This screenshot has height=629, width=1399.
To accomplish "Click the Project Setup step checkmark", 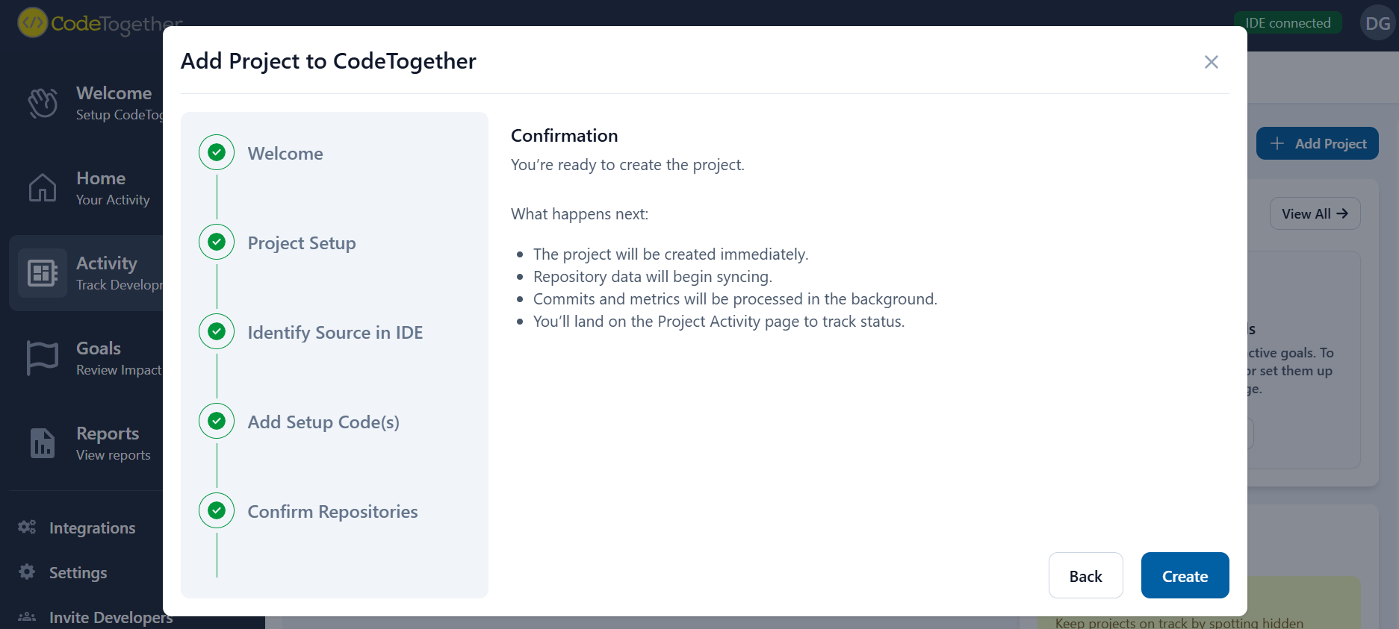I will tap(217, 242).
